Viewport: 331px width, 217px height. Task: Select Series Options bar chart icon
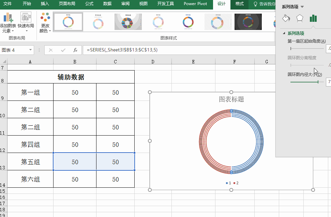313,18
